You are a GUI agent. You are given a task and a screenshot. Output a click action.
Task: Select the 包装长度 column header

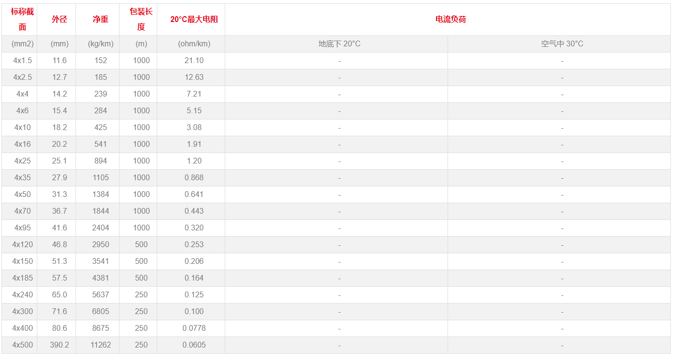tap(141, 19)
